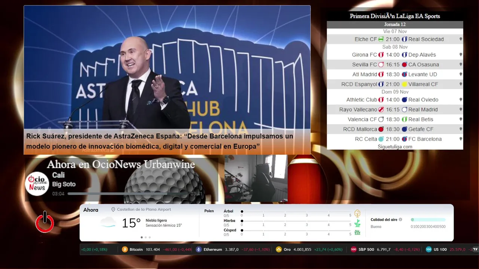Click the TradingView logo at ticker end
Image resolution: width=479 pixels, height=269 pixels.
[x=475, y=249]
